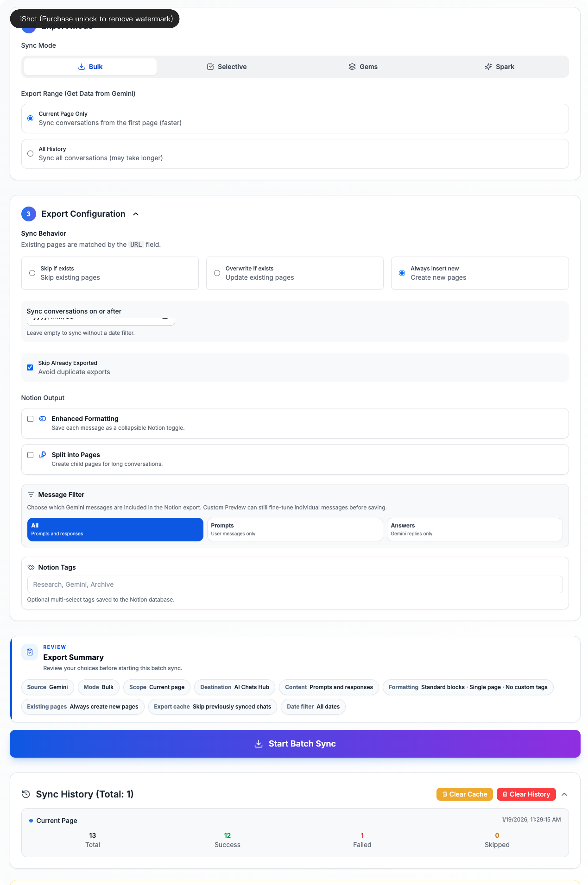
Task: Focus the Notion Tags input field
Action: (x=295, y=584)
